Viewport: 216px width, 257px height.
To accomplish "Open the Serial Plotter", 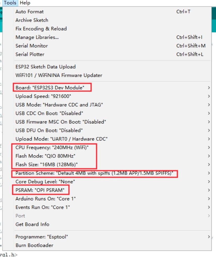I will coord(107,54).
